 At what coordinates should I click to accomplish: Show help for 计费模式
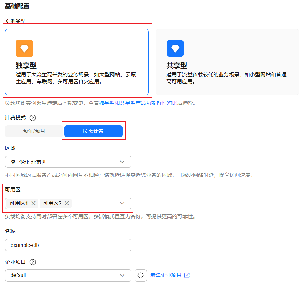33,118
